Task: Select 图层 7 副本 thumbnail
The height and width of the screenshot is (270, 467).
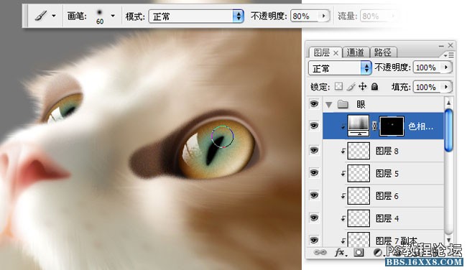Action: [359, 239]
